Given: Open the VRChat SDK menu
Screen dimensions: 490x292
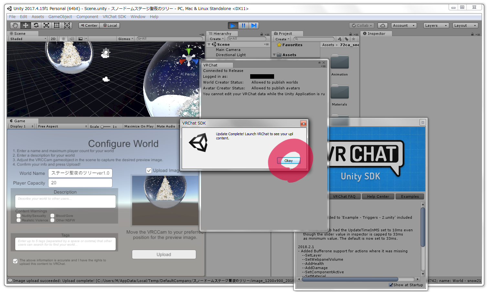Looking at the screenshot, I should 114,17.
